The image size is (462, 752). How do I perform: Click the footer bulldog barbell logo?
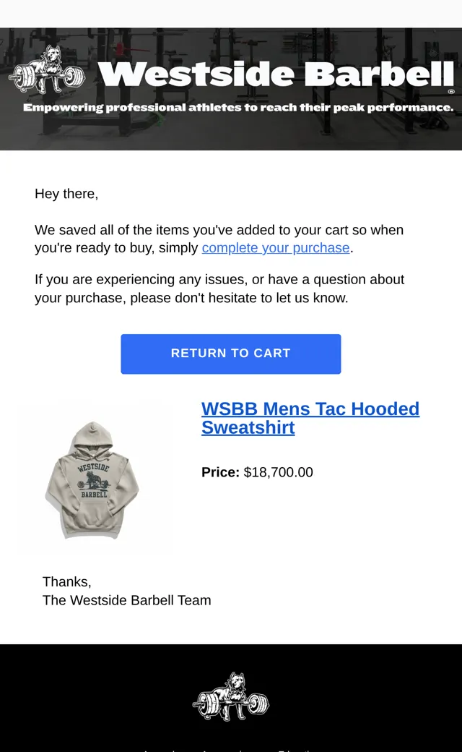tap(231, 696)
